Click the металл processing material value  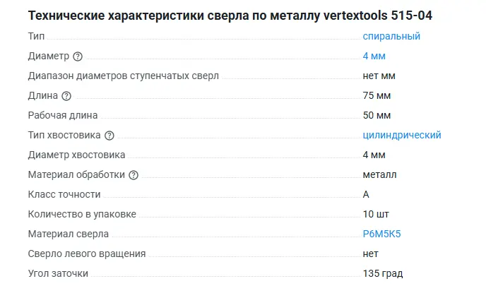(379, 174)
